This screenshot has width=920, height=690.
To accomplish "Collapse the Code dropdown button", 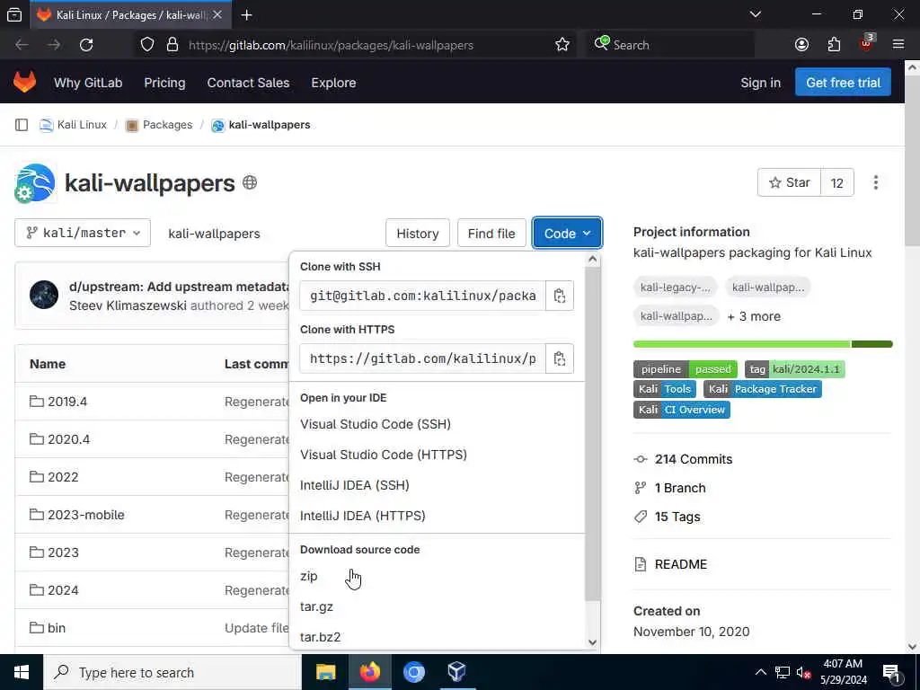I will (567, 233).
